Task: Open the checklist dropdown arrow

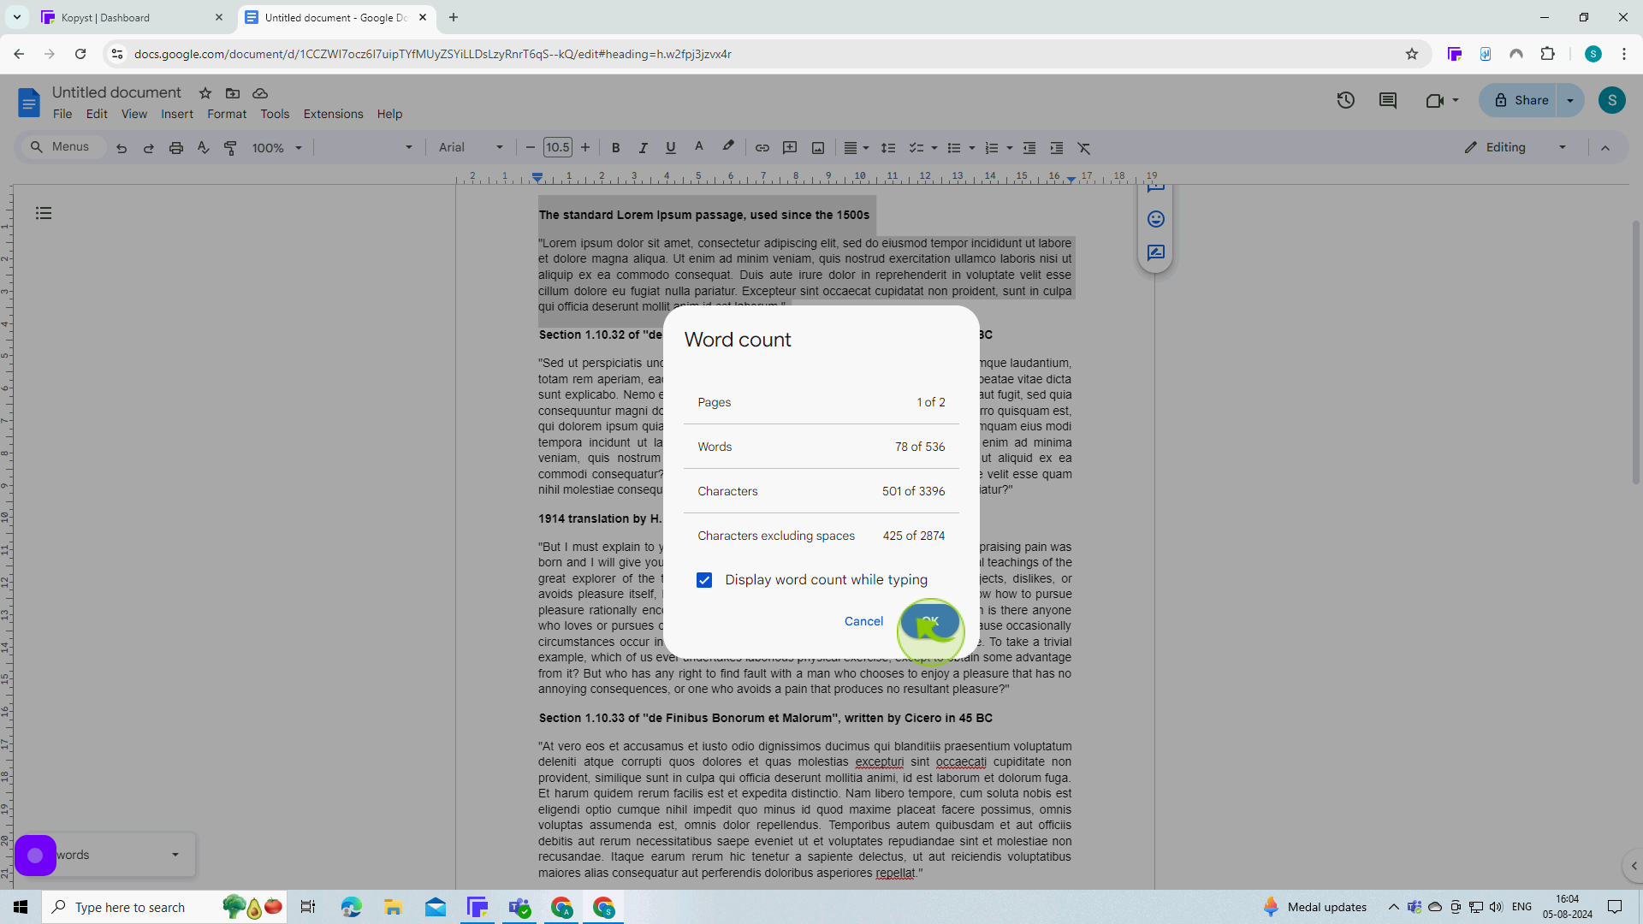Action: (x=934, y=148)
